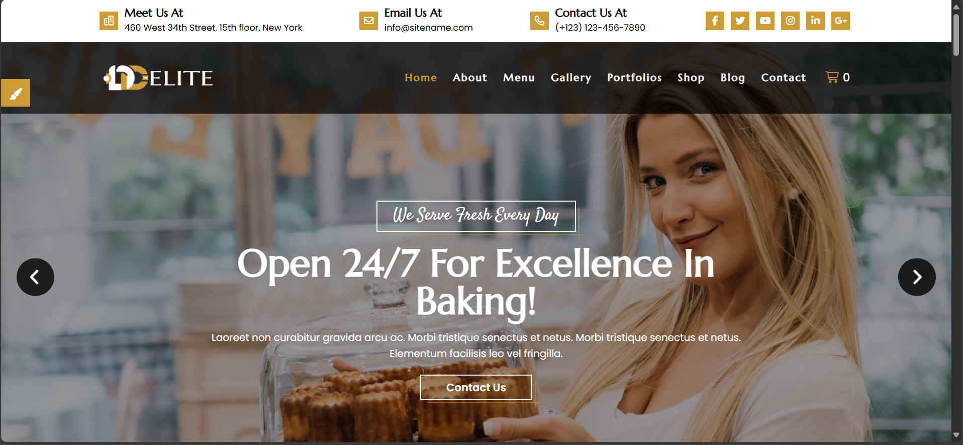963x445 pixels.
Task: Open the YouTube social icon
Action: coord(765,21)
